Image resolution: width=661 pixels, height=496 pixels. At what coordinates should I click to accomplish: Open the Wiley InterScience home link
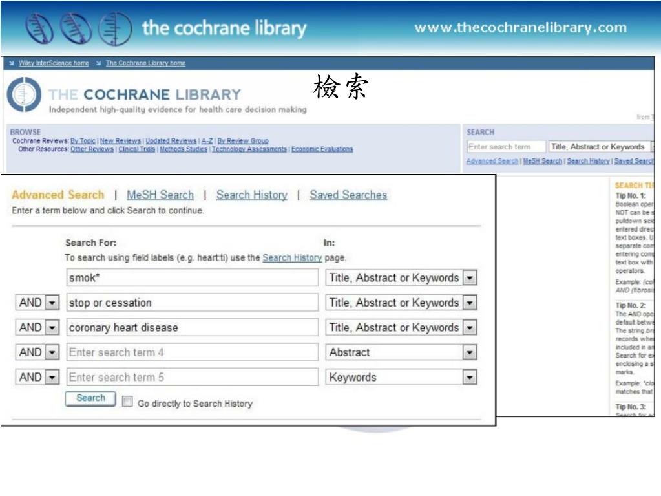54,63
